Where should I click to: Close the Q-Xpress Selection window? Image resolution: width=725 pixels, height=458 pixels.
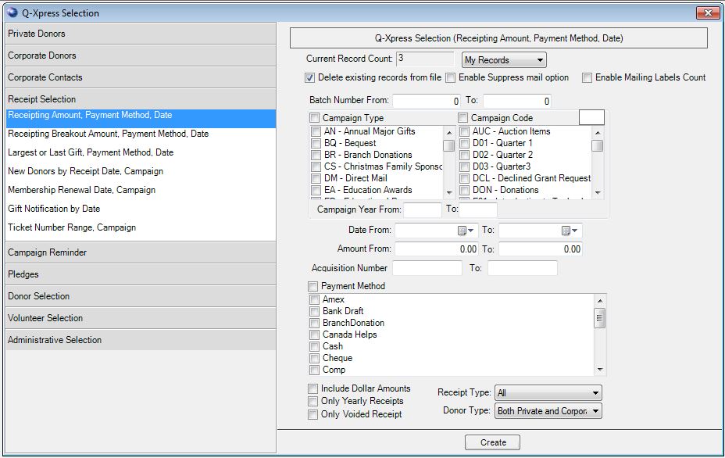pos(708,13)
